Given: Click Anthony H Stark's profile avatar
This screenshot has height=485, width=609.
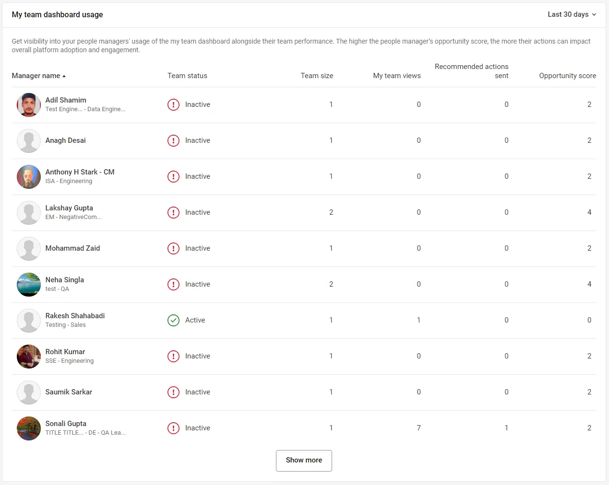Looking at the screenshot, I should pyautogui.click(x=29, y=177).
